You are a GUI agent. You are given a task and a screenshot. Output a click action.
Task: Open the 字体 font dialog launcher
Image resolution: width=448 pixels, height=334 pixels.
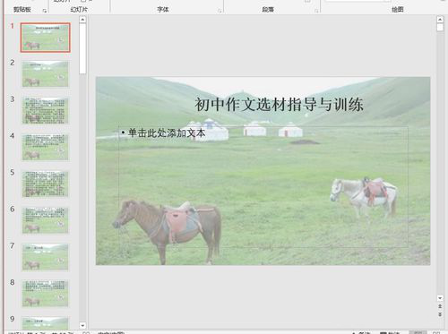tap(220, 11)
